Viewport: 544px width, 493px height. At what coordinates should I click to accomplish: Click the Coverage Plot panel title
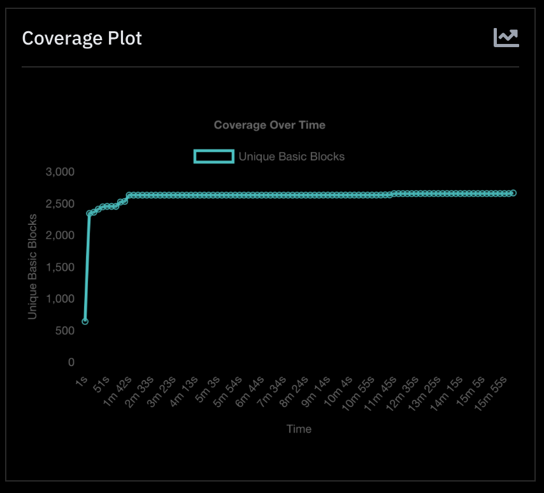click(x=82, y=38)
